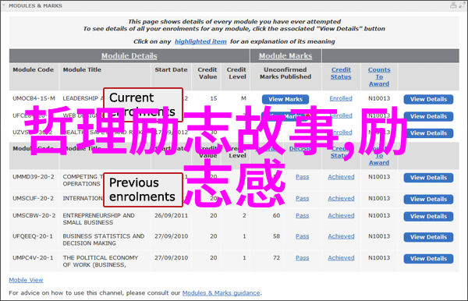Click the top 'Module Code' column header

[x=33, y=69]
